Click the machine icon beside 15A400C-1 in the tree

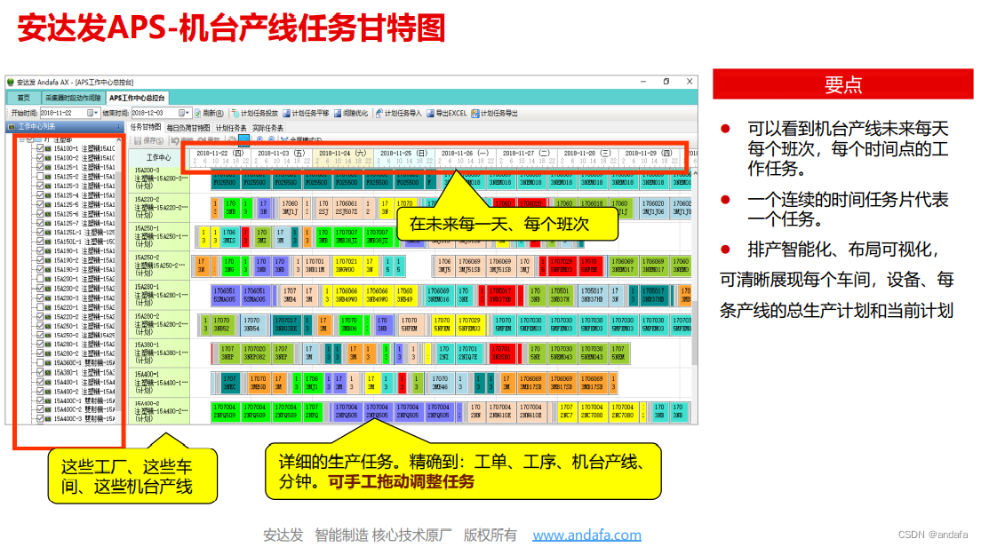[x=48, y=400]
